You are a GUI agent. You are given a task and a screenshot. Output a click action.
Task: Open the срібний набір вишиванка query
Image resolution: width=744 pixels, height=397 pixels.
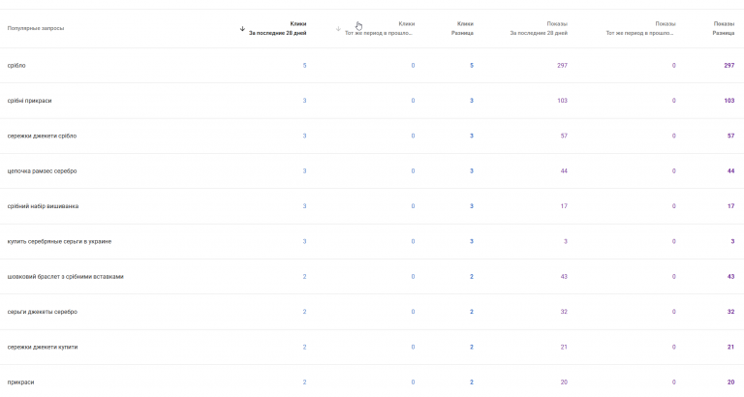[x=43, y=206]
